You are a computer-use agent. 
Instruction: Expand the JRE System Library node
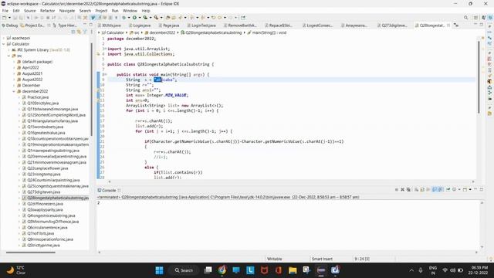(x=8, y=49)
